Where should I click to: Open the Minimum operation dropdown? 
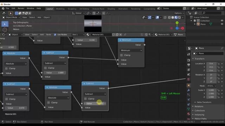(131, 50)
